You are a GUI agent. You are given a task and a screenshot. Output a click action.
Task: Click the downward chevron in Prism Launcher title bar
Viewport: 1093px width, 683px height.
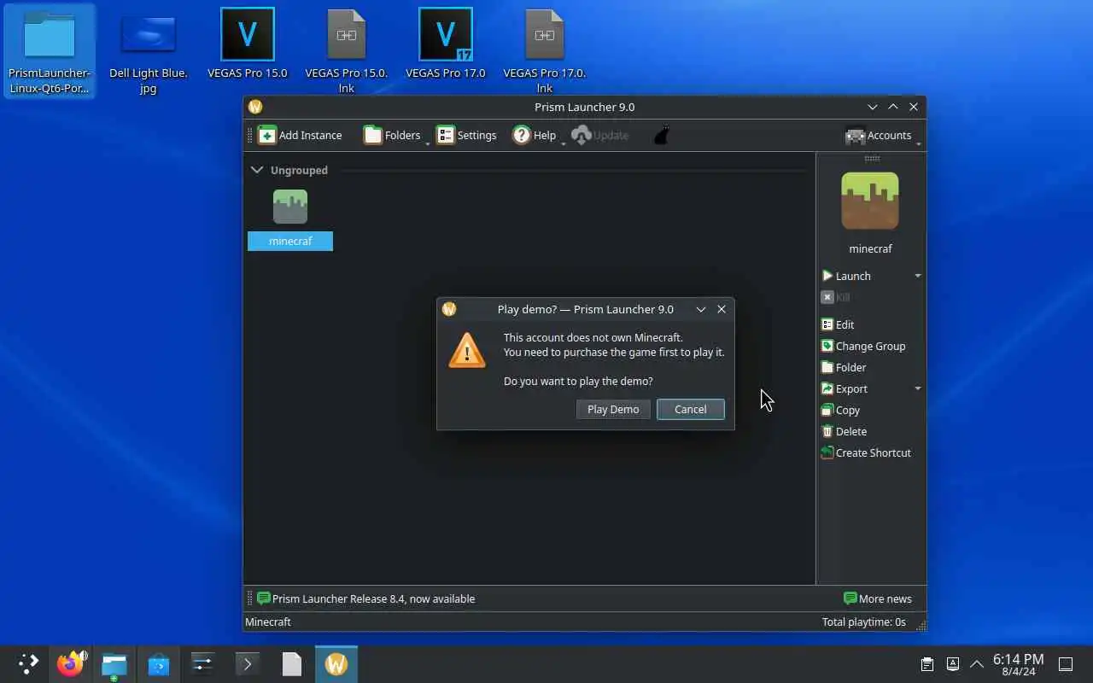[872, 107]
